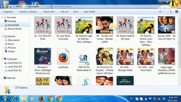The image size is (181, 102).
Task: Collapse the Favorites group
Action: [2, 17]
